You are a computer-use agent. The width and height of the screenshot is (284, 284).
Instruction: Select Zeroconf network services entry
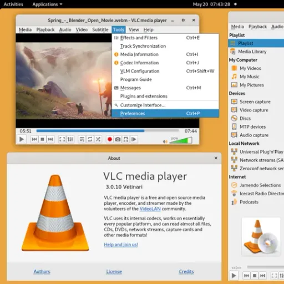pos(256,169)
